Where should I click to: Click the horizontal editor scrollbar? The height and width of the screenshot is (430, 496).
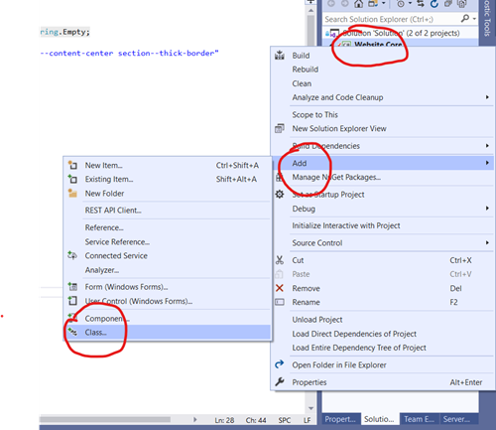point(105,420)
